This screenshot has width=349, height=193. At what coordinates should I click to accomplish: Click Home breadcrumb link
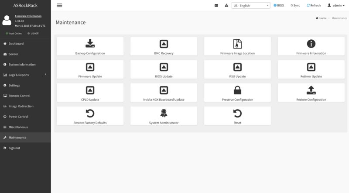tap(321, 18)
